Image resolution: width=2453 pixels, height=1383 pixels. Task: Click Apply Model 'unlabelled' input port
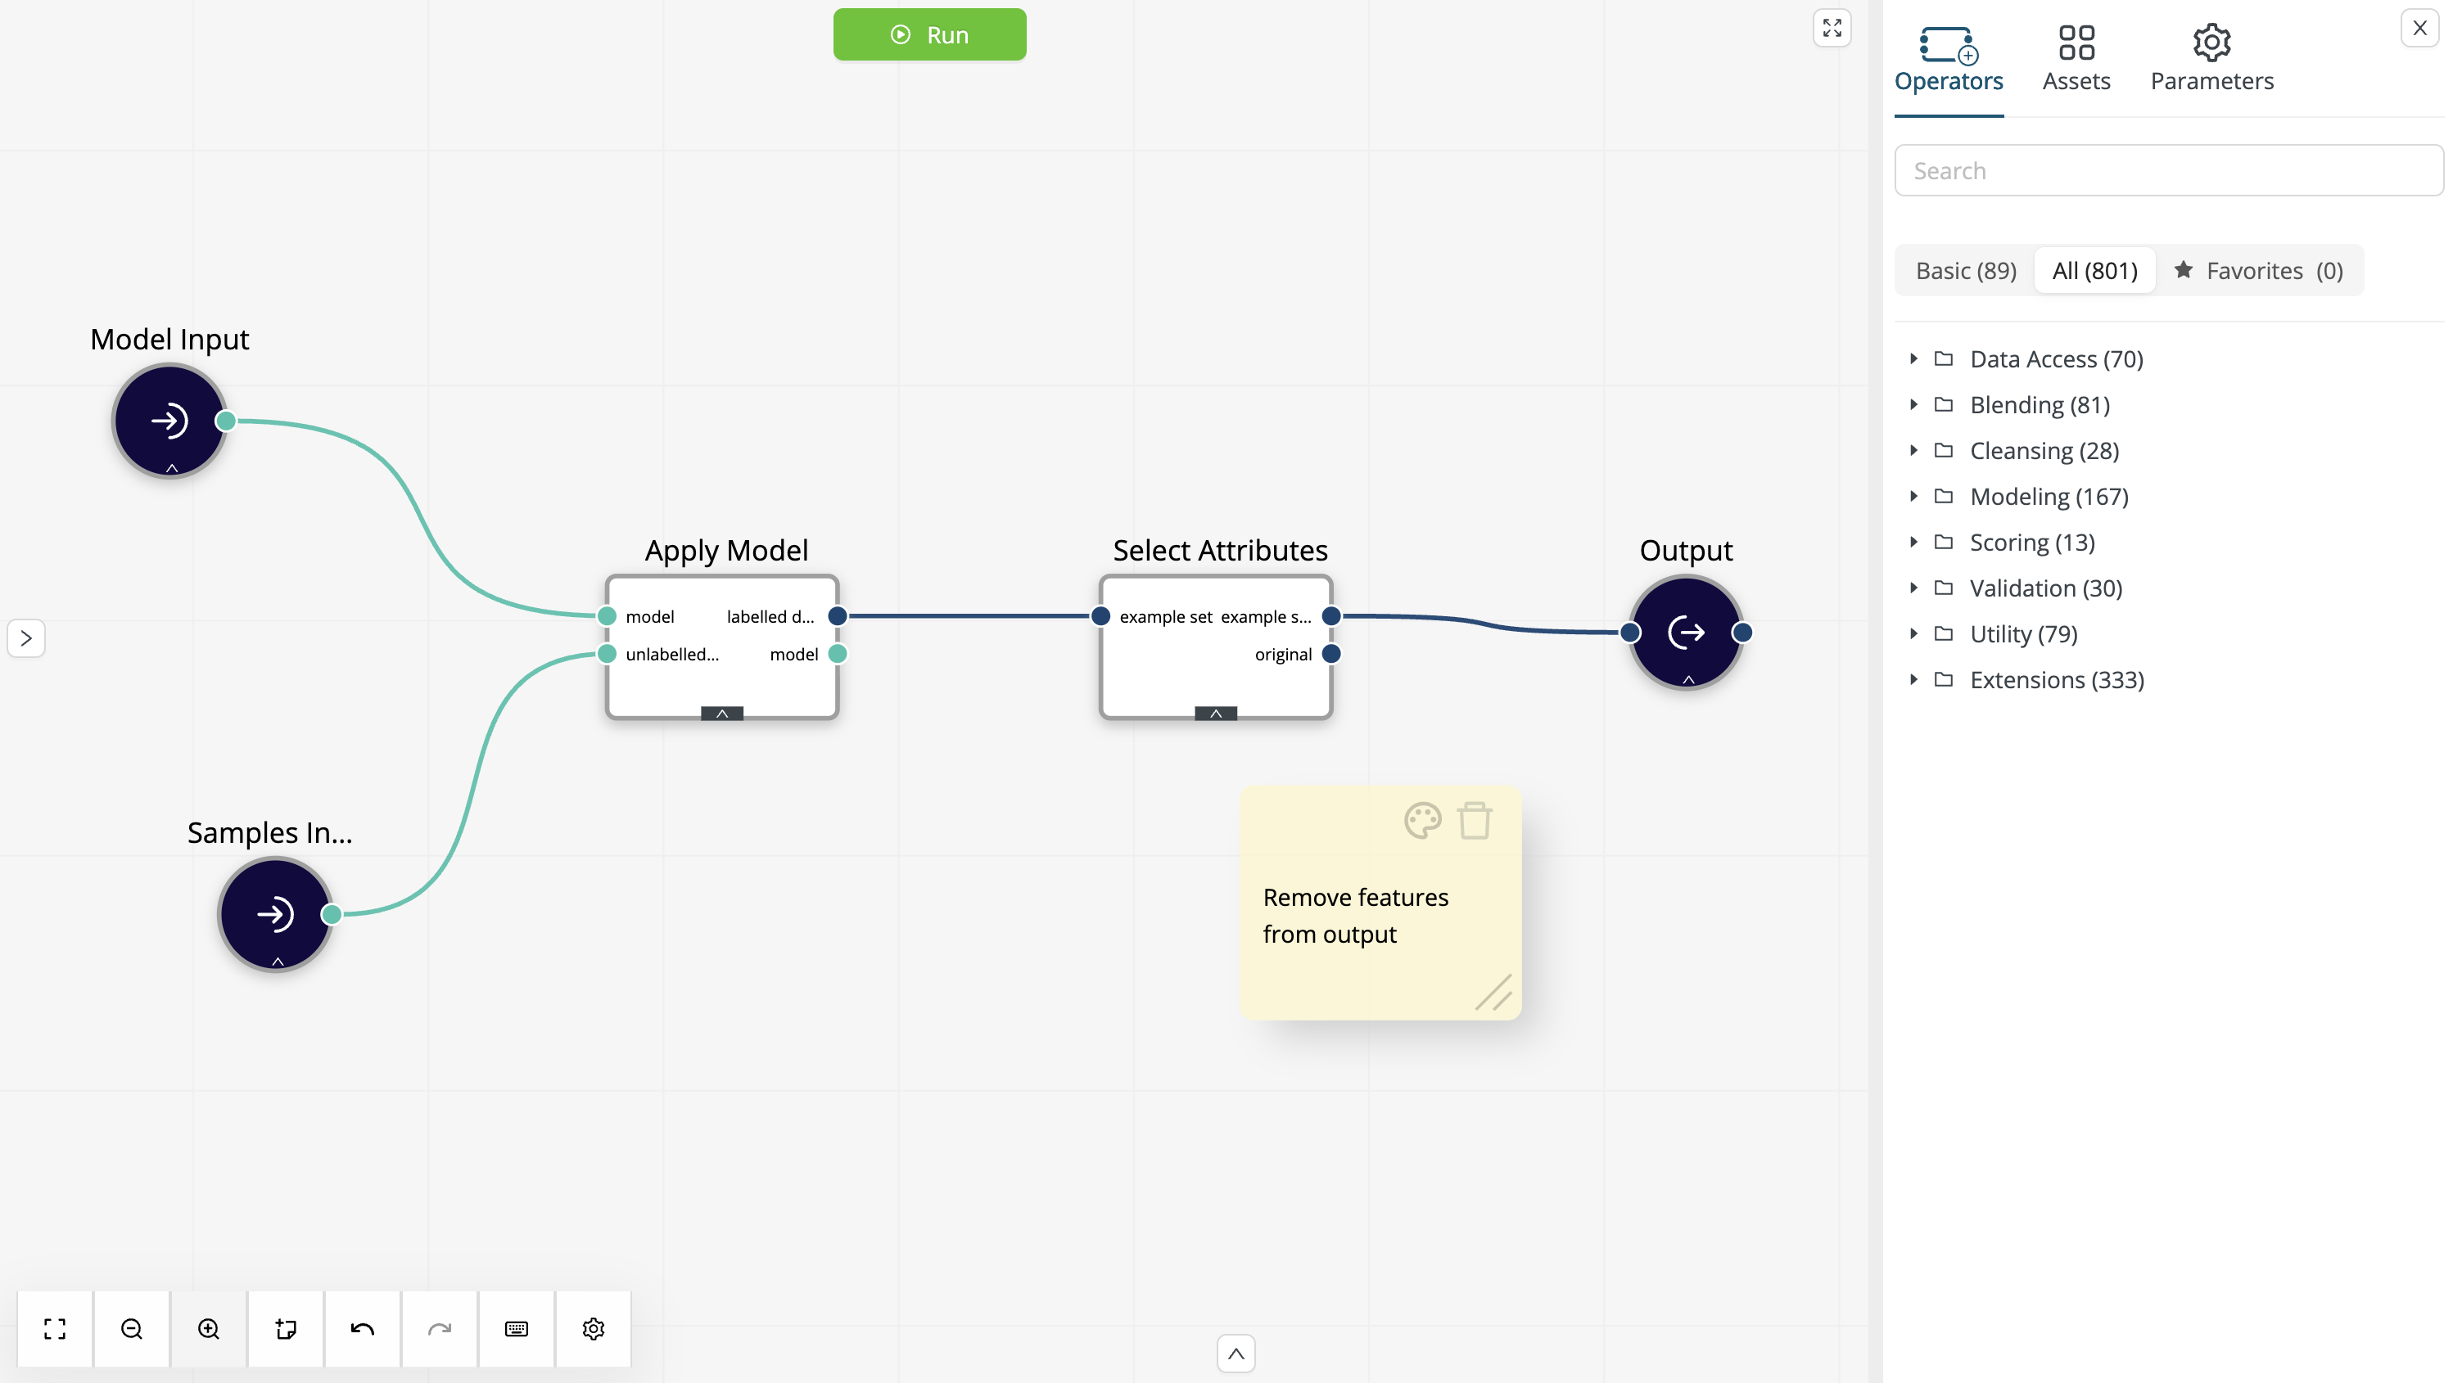tap(607, 654)
